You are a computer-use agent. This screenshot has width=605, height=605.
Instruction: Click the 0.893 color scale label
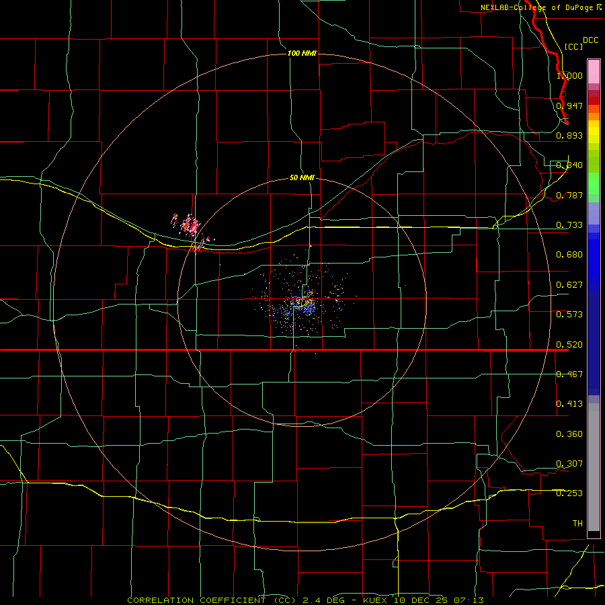(569, 135)
